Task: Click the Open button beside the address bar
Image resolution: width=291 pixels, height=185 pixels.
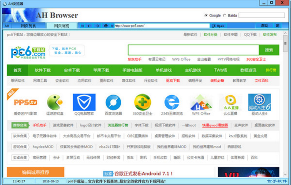Action: coord(218,26)
